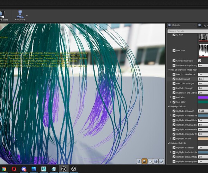Open the purple End Color swatch
The width and height of the screenshot is (208, 173).
point(203,98)
